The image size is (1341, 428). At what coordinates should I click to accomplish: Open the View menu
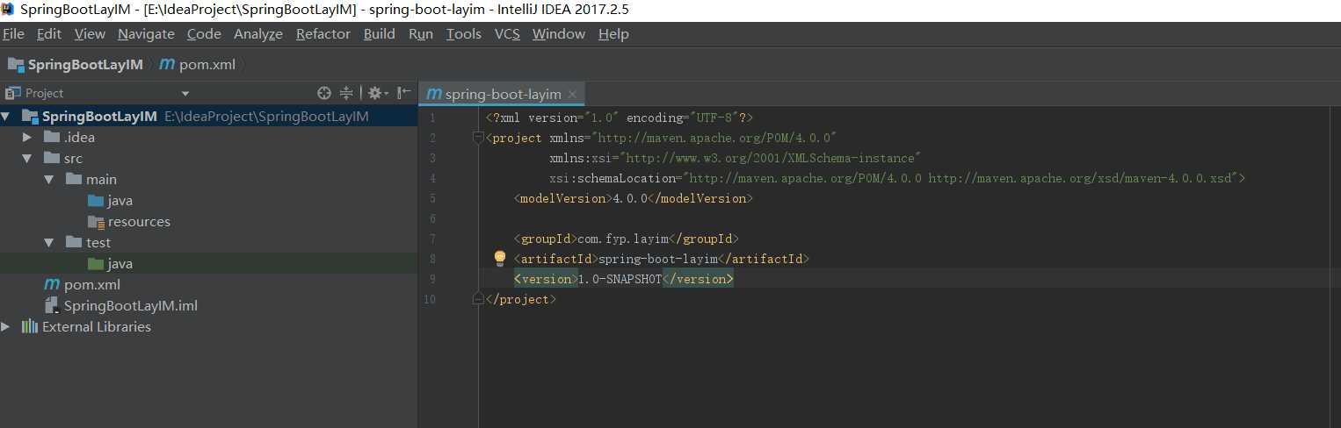tap(90, 33)
